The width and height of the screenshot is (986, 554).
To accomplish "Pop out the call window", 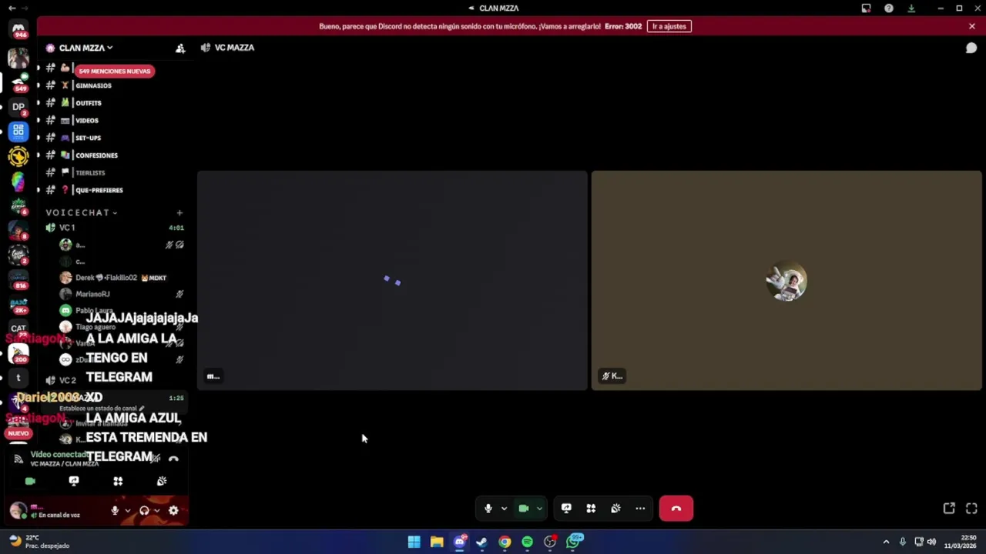I will point(949,509).
